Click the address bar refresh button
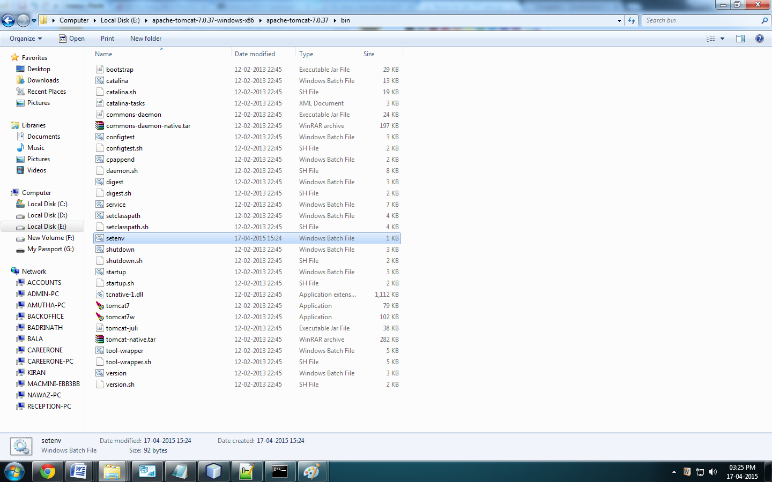The image size is (772, 482). [x=632, y=20]
